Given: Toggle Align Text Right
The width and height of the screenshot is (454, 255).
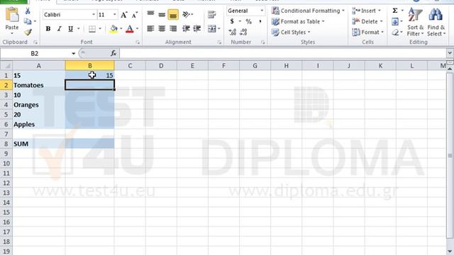Looking at the screenshot, I should click(173, 28).
